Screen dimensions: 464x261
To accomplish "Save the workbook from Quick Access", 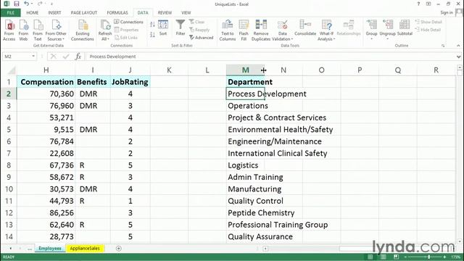I will pyautogui.click(x=17, y=4).
